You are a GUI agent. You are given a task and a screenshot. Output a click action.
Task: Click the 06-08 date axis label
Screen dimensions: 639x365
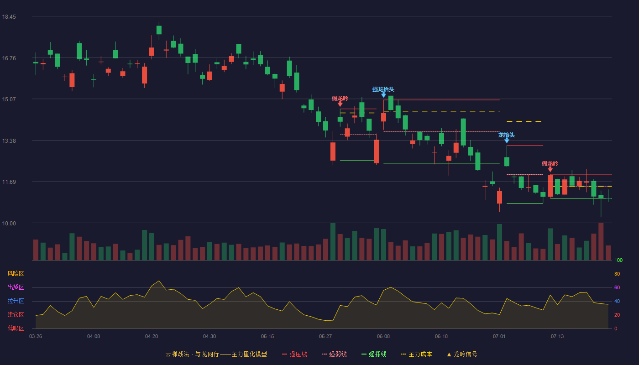tap(383, 336)
